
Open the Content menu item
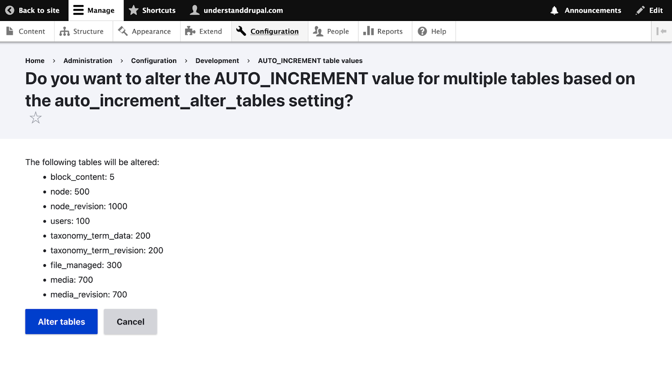pos(26,31)
